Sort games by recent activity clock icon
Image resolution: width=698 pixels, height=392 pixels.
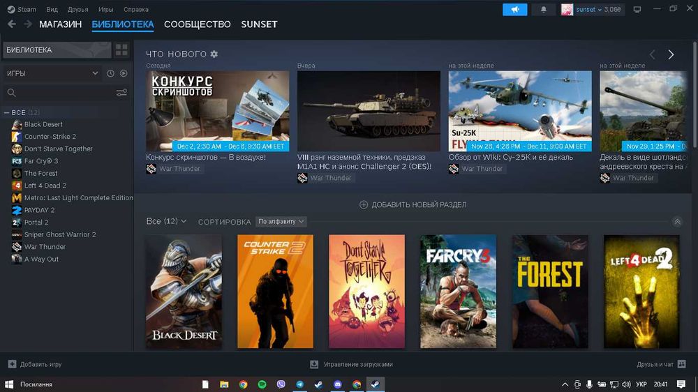[110, 73]
